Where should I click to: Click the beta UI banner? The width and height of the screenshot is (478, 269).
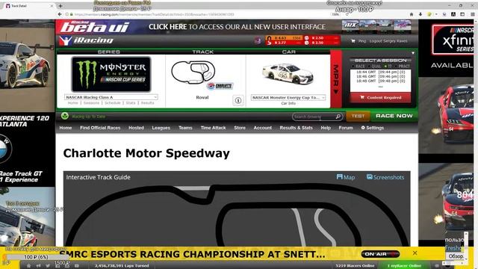tap(237, 27)
